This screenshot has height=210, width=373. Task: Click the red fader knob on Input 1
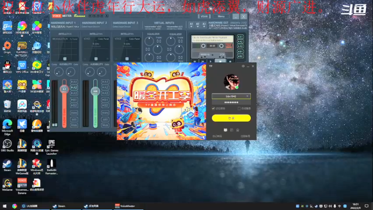coord(64,89)
